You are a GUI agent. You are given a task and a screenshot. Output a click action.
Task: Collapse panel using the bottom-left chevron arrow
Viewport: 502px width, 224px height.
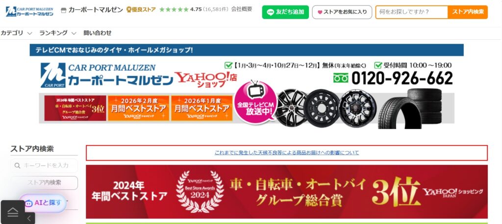[x=29, y=219]
